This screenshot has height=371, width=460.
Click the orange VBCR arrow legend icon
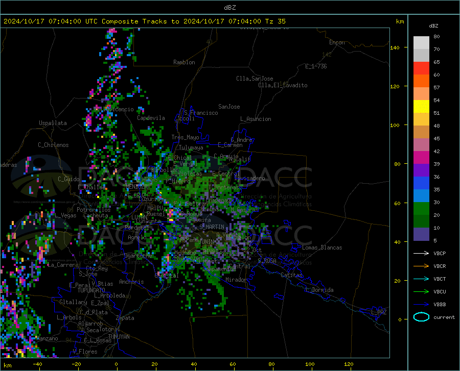click(x=421, y=266)
